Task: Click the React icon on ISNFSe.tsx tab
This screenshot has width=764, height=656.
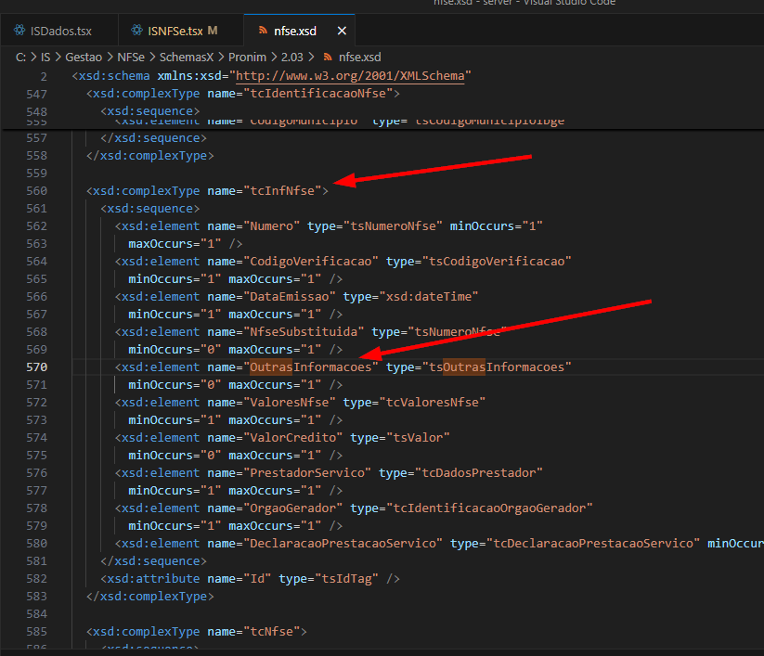Action: tap(136, 31)
